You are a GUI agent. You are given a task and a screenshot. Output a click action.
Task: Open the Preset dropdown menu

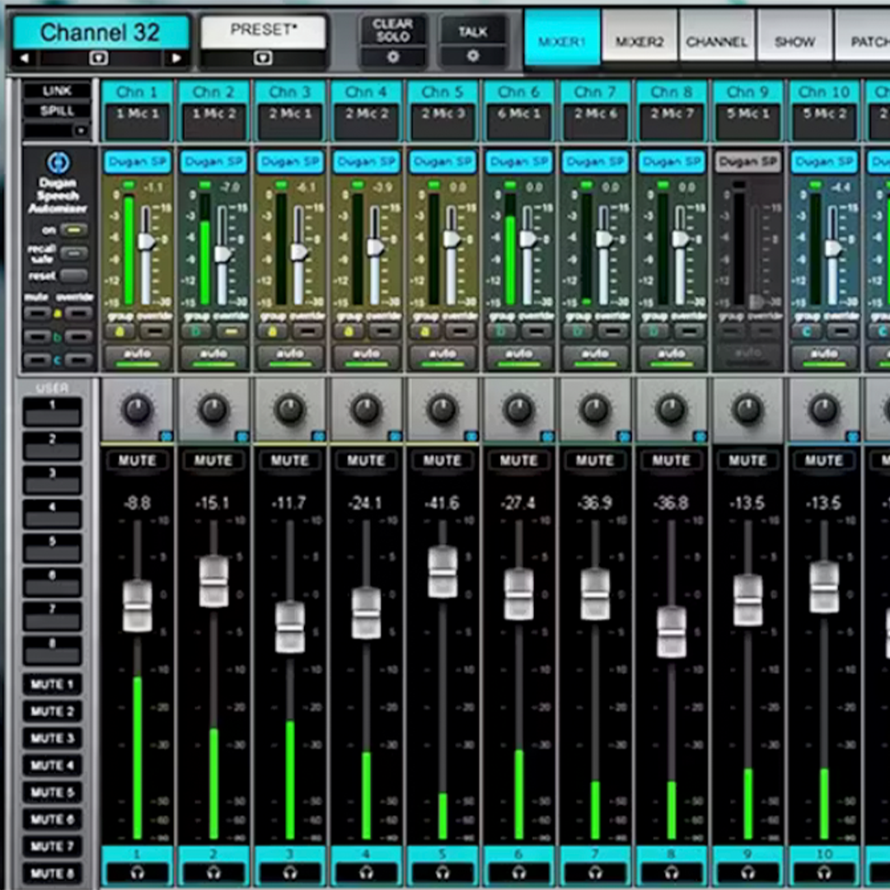coord(263,58)
